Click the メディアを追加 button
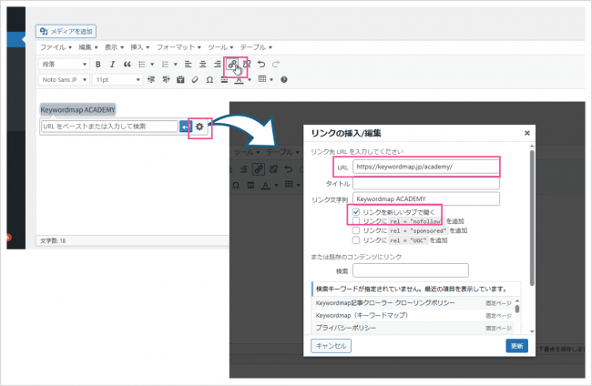Viewport: 592px width, 386px height. tap(66, 31)
